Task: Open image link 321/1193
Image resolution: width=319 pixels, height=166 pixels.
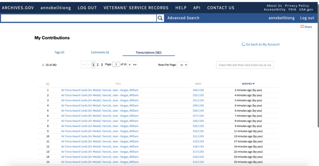Action: [198, 136]
